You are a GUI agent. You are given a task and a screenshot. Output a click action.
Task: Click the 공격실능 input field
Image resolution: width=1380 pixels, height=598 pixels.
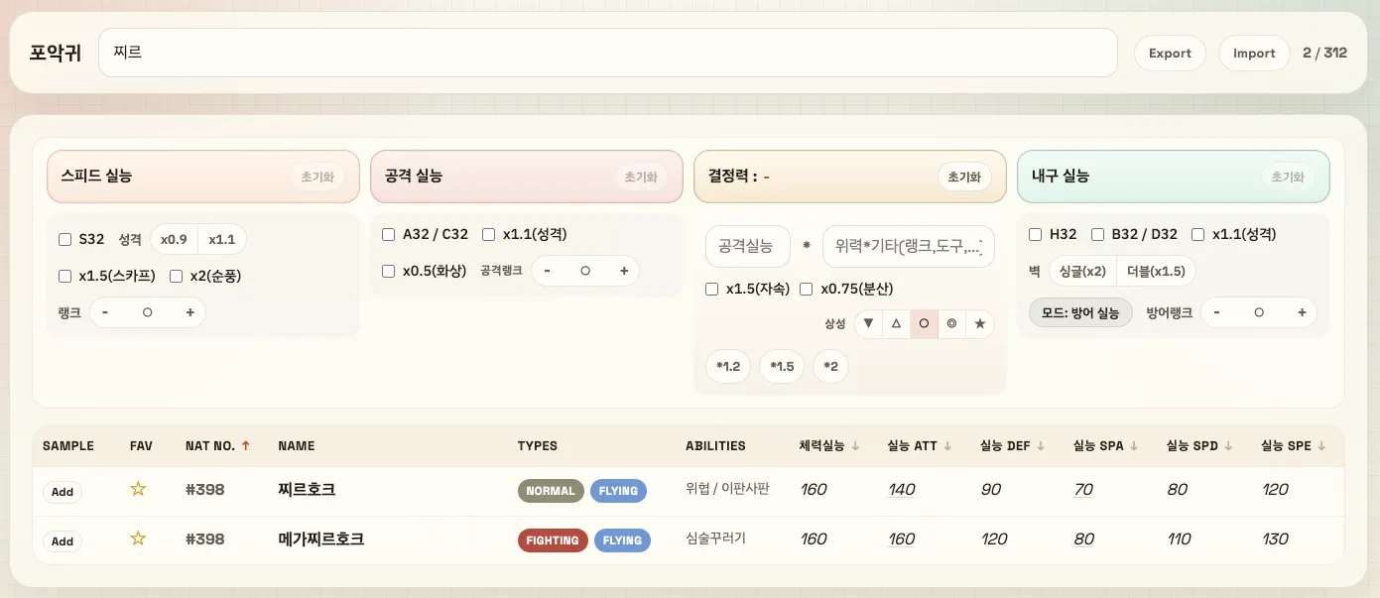pyautogui.click(x=748, y=246)
